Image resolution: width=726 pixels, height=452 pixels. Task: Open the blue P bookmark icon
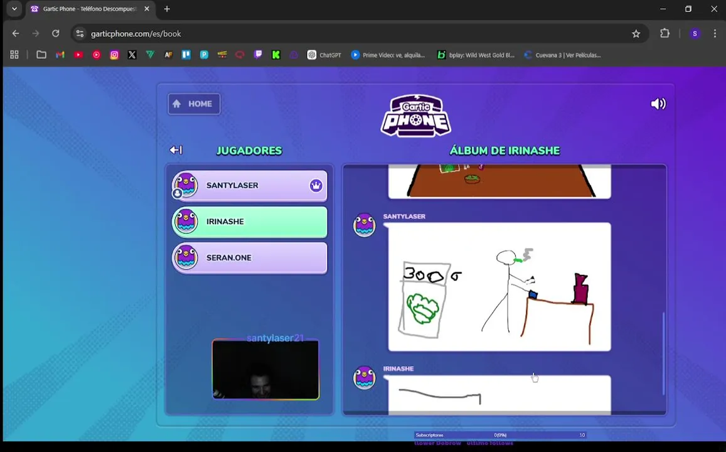[x=204, y=55]
